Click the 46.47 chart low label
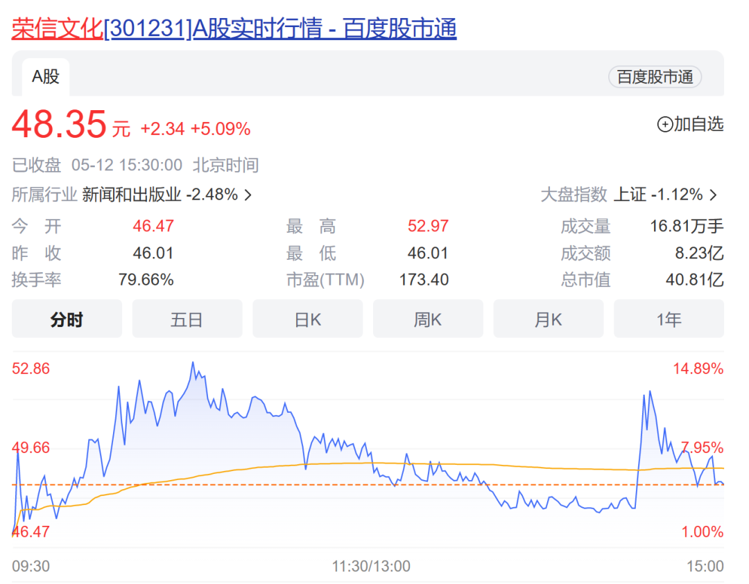The width and height of the screenshot is (749, 584). pyautogui.click(x=31, y=532)
